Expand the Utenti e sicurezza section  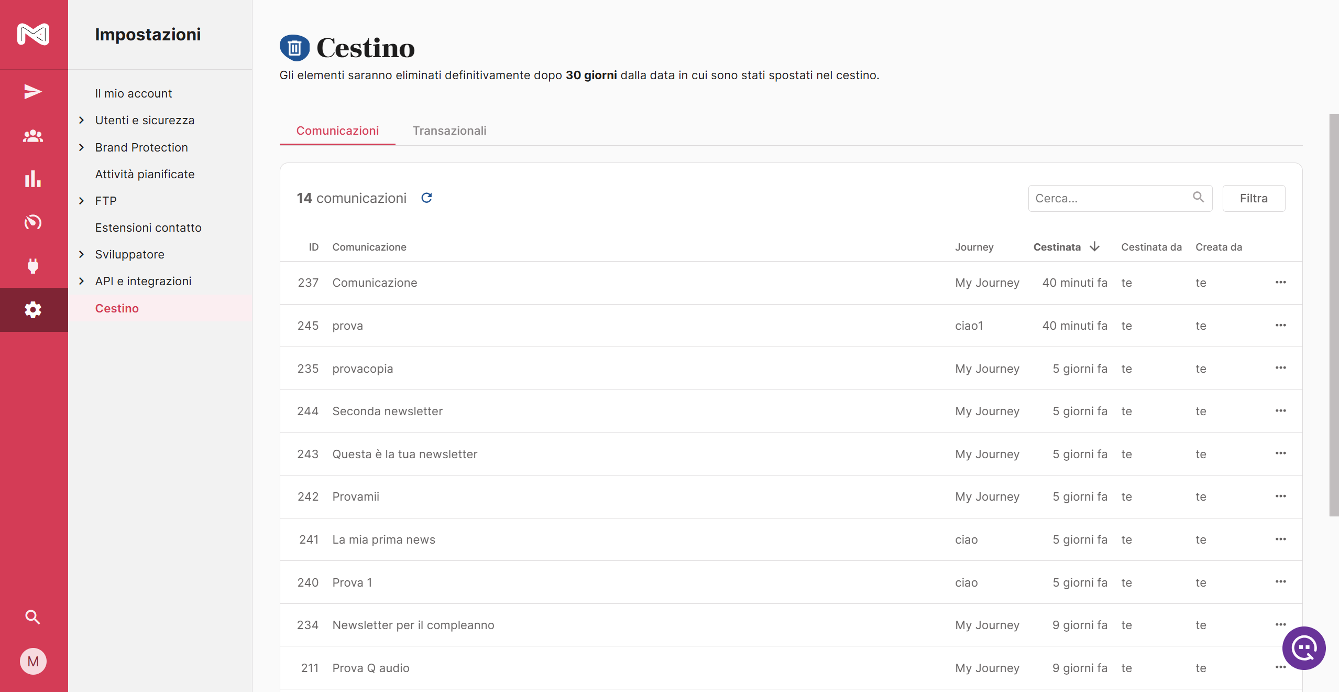pyautogui.click(x=82, y=120)
